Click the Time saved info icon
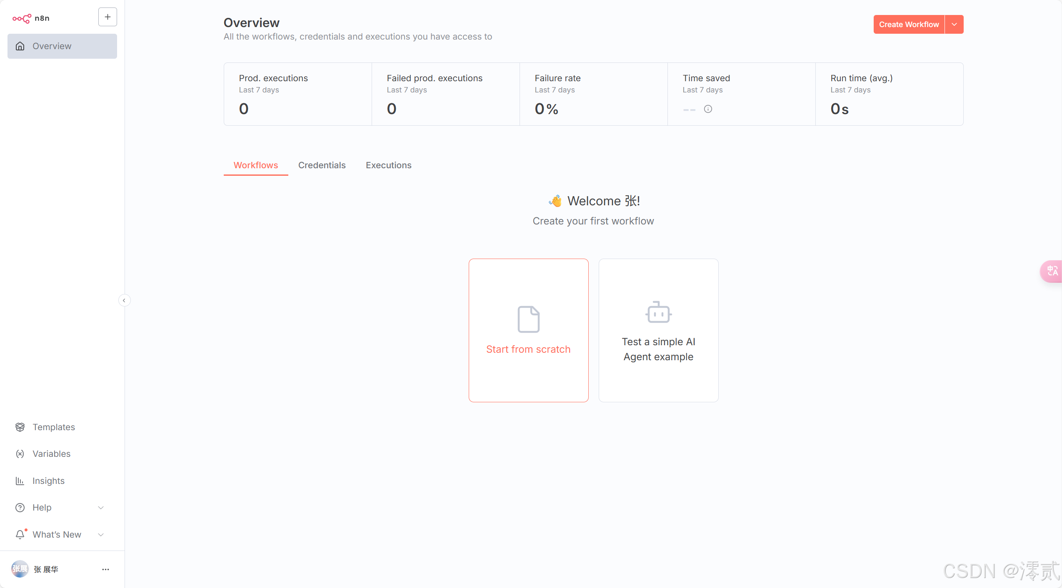The height and width of the screenshot is (588, 1062). [708, 109]
